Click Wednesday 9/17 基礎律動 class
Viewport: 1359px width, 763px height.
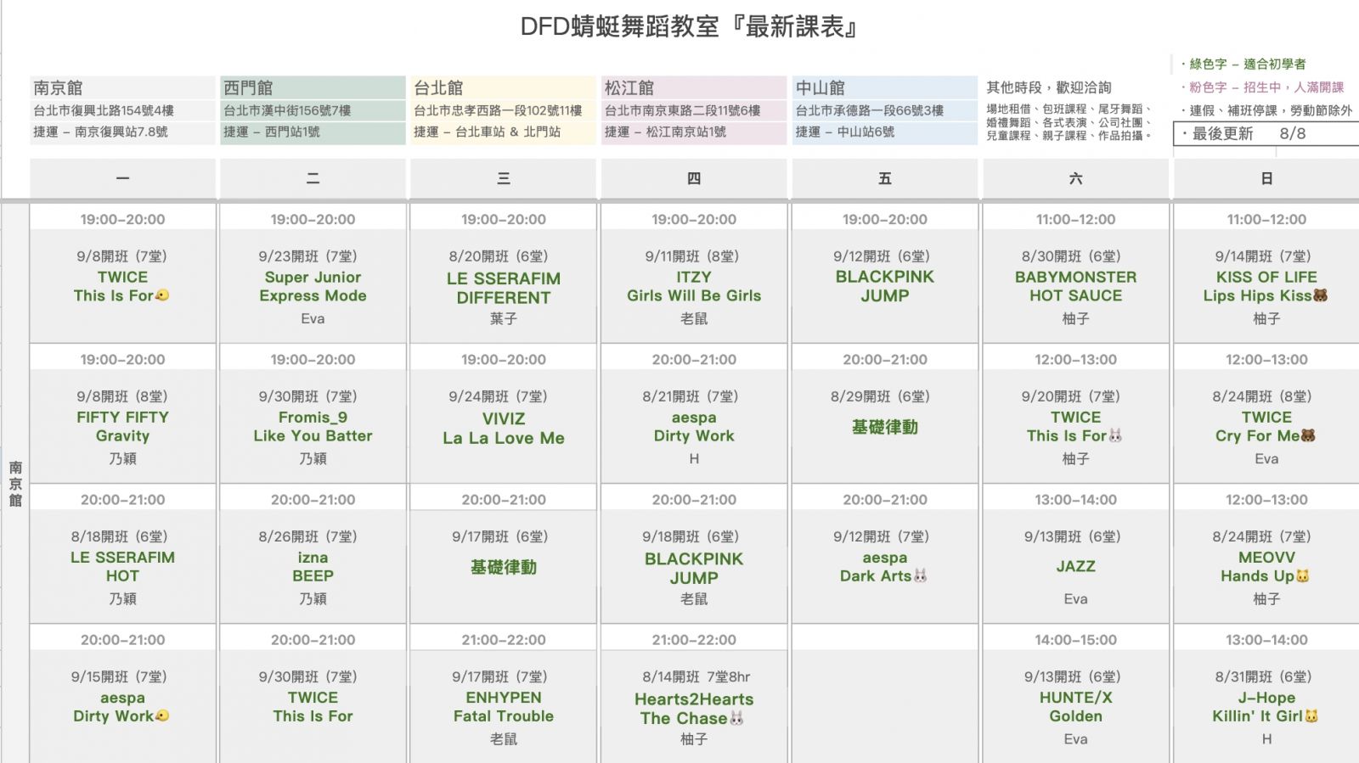[x=503, y=567]
